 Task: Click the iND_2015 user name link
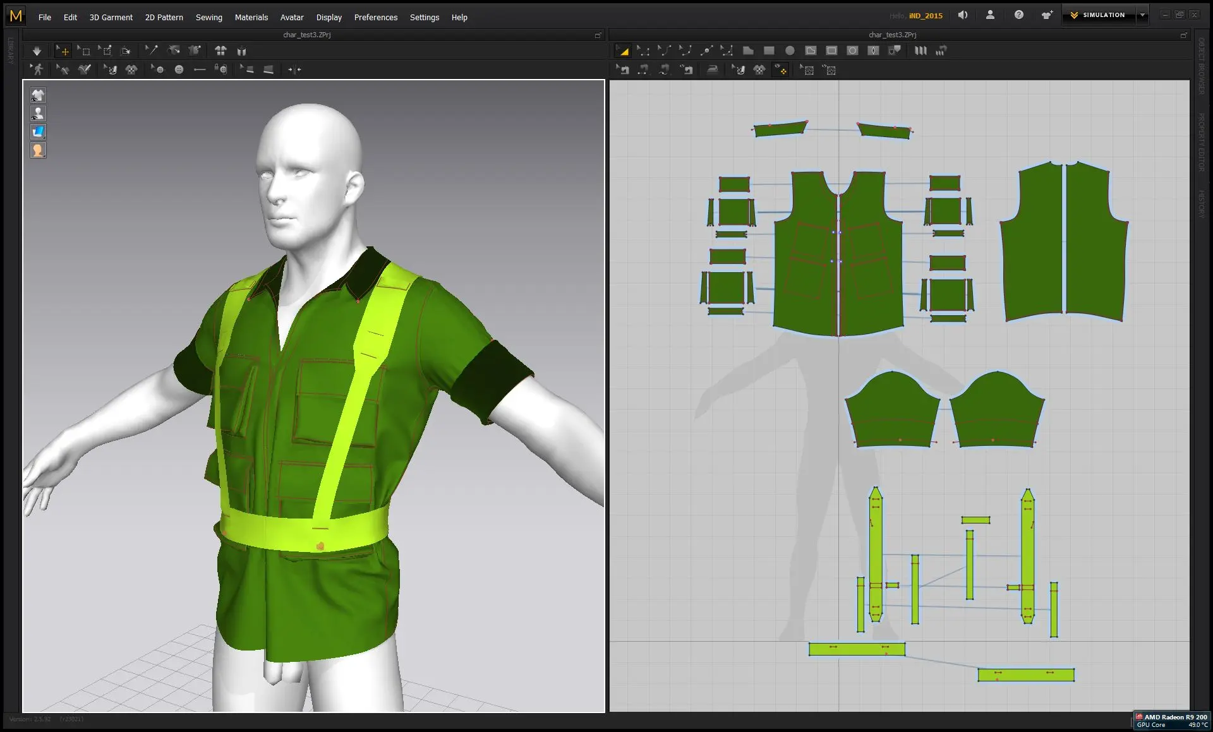[x=926, y=16]
